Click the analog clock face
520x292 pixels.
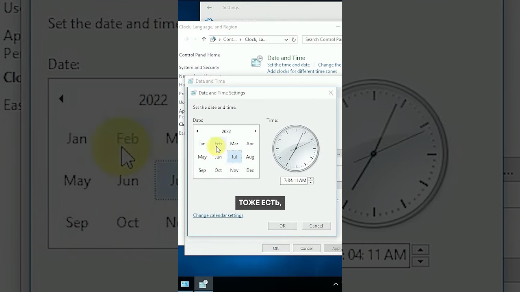pyautogui.click(x=296, y=148)
